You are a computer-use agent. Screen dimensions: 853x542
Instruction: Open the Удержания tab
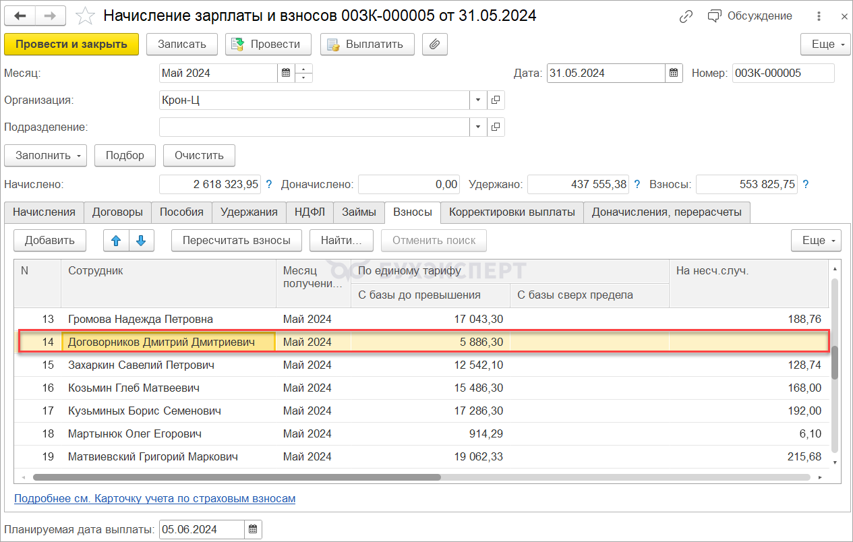coord(249,212)
